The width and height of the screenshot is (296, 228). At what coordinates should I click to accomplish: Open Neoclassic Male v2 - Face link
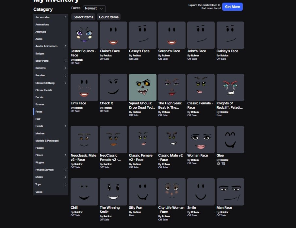click(83, 158)
